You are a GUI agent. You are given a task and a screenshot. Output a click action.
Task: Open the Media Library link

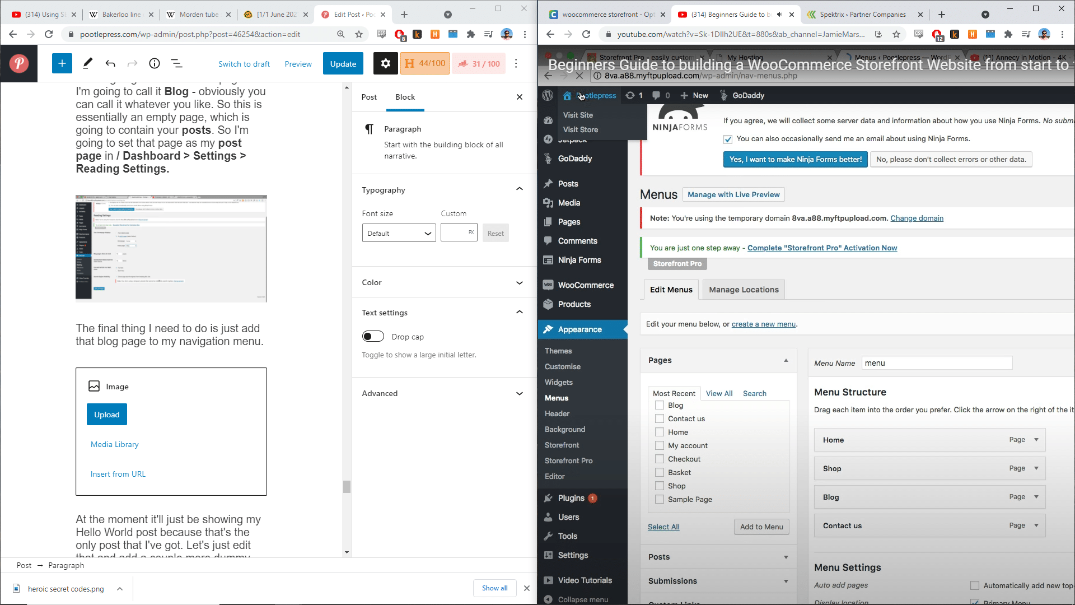[115, 444]
